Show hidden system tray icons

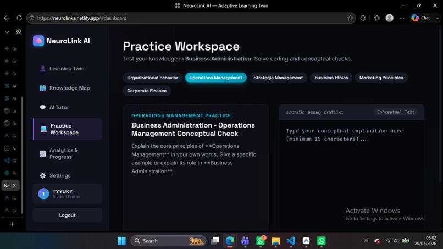click(x=366, y=241)
